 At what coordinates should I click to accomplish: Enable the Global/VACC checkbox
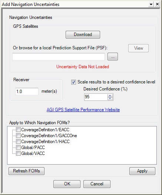[18, 153]
